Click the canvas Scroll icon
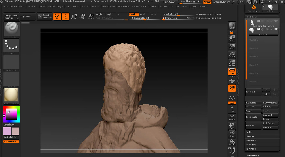This screenshot has height=157, width=285. point(232,38)
